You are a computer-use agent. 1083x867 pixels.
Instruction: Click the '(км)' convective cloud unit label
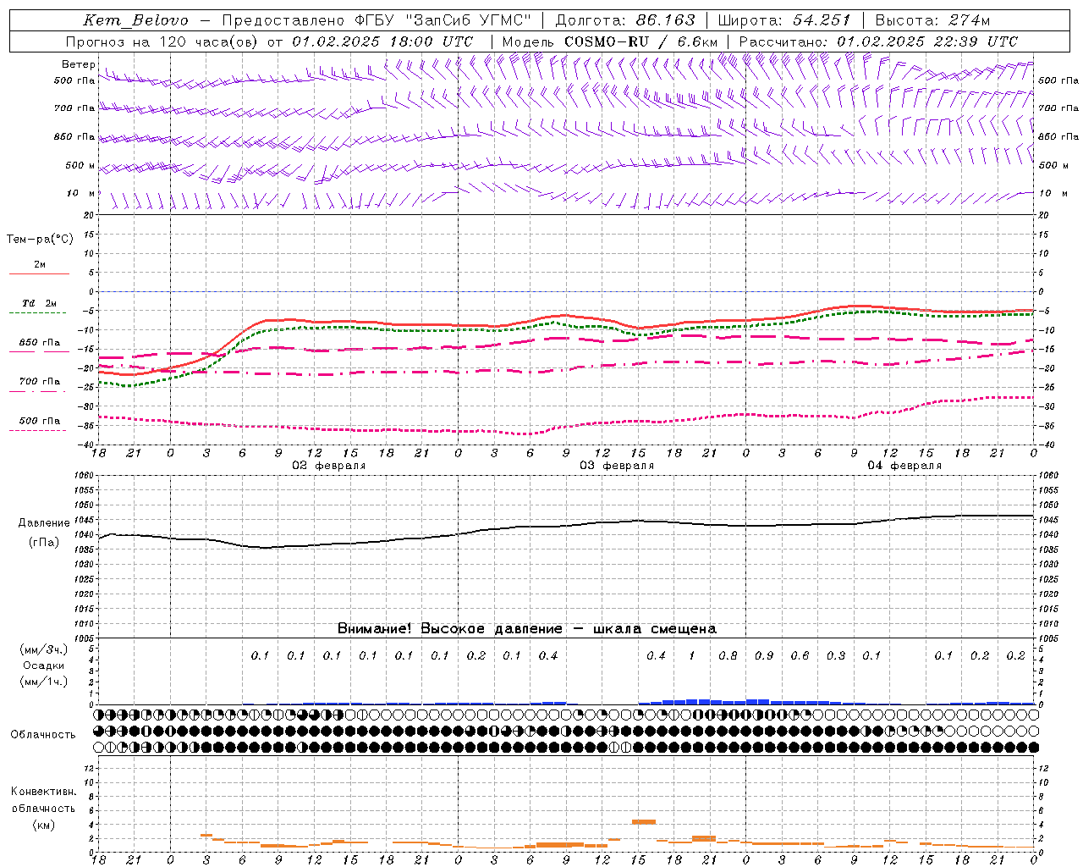pos(44,825)
